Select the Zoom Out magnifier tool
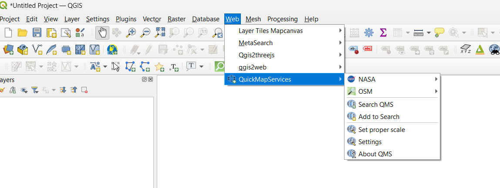This screenshot has height=188, width=500. click(x=146, y=33)
